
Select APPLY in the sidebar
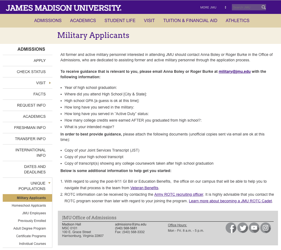[40, 61]
